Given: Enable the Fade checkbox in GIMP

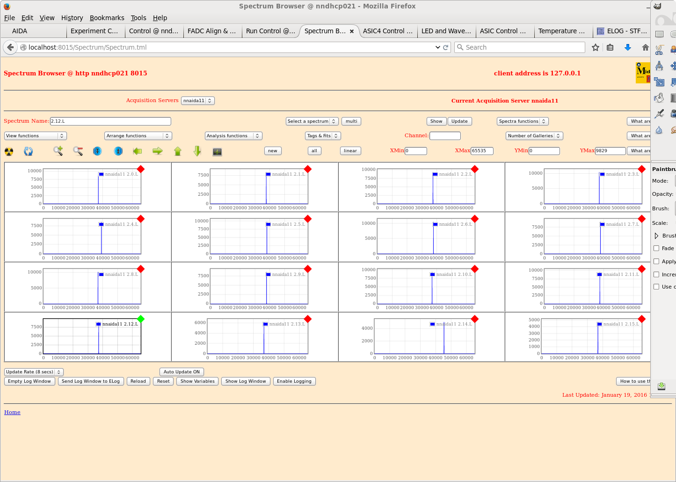Looking at the screenshot, I should [x=656, y=248].
